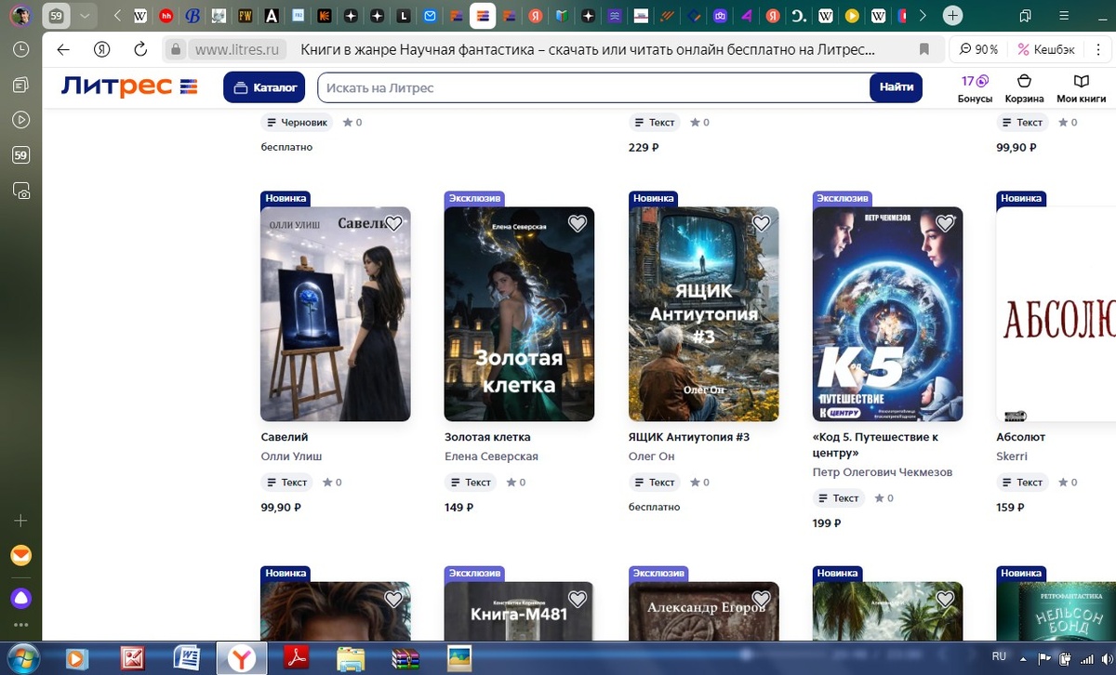Bookmark this page with address bar flag

coord(923,49)
